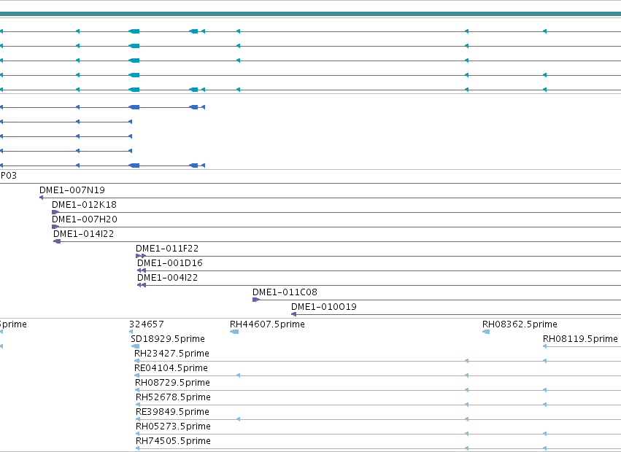Select the DME1-011F22 clone label

167,249
